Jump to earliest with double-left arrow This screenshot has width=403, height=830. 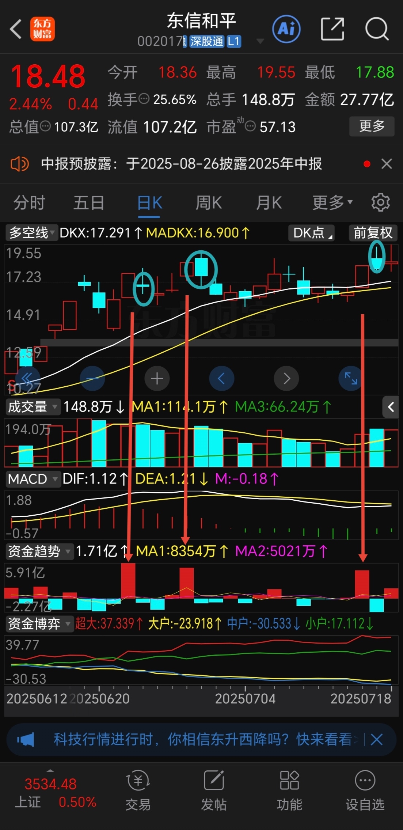pyautogui.click(x=27, y=378)
